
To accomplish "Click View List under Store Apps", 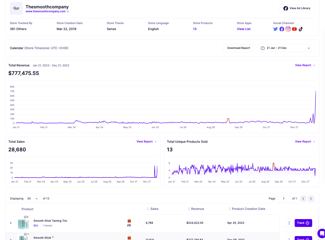I will click(x=244, y=29).
